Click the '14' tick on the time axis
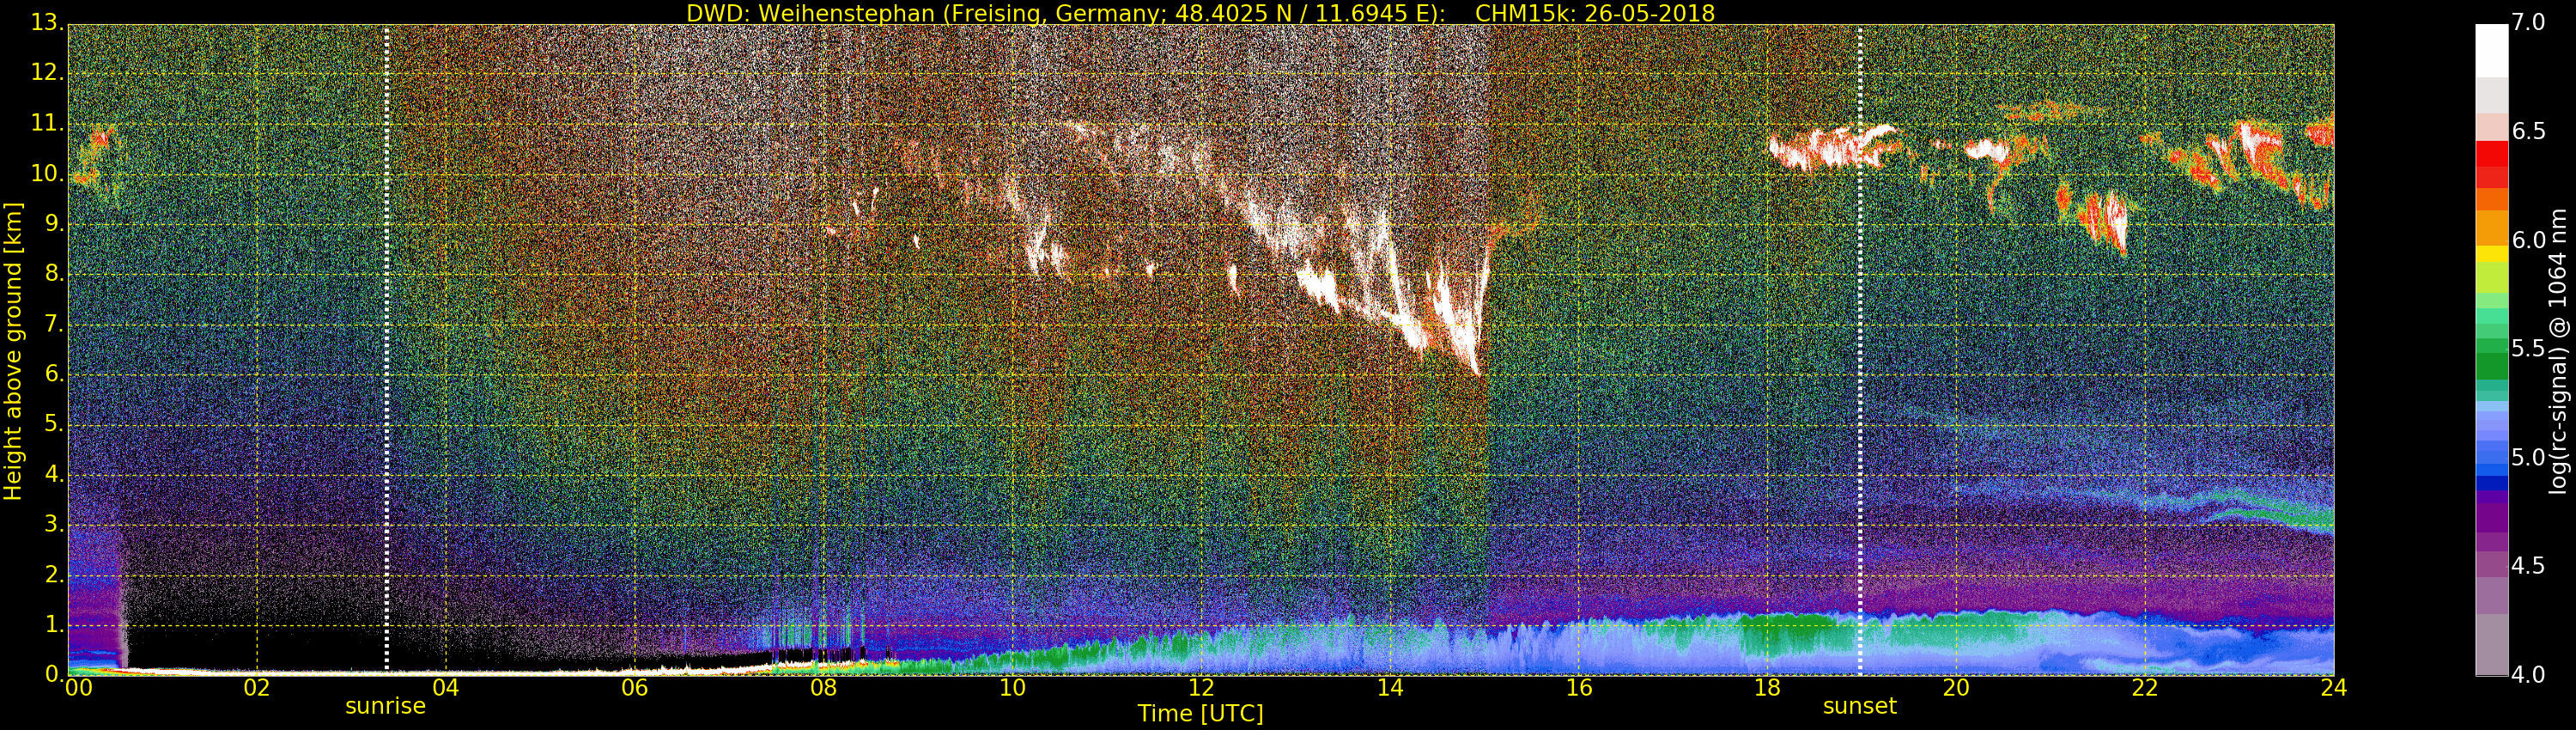This screenshot has width=2576, height=730. click(1390, 688)
